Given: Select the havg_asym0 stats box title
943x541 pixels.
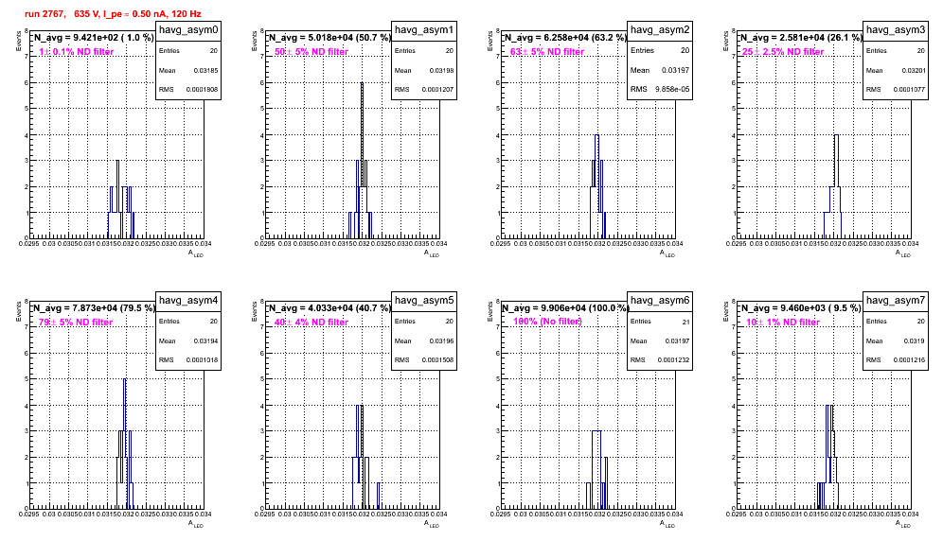Looking at the screenshot, I should tap(188, 30).
